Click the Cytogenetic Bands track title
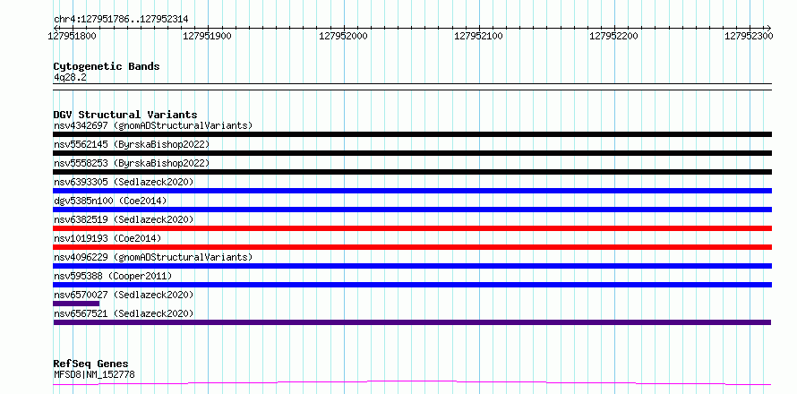The height and width of the screenshot is (394, 797). (x=107, y=66)
